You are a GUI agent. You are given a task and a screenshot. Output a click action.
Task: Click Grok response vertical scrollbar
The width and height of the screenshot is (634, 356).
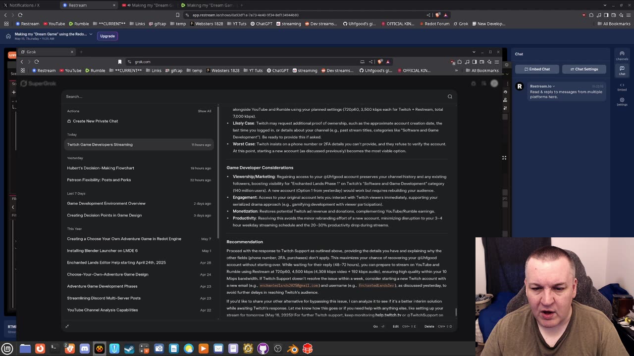click(x=456, y=312)
